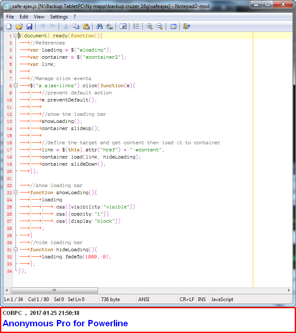
Task: Open Find with the binoculars icon
Action: (100, 26)
